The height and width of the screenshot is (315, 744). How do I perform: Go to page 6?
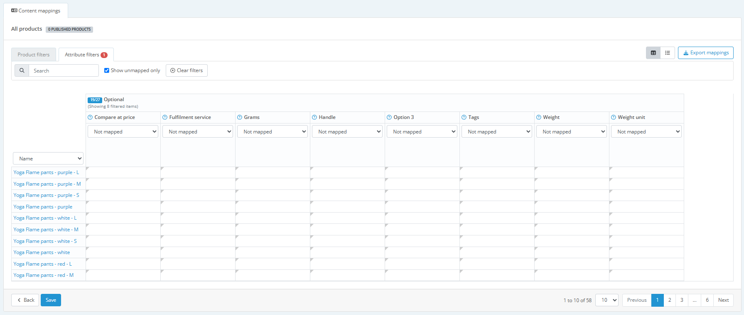[707, 300]
